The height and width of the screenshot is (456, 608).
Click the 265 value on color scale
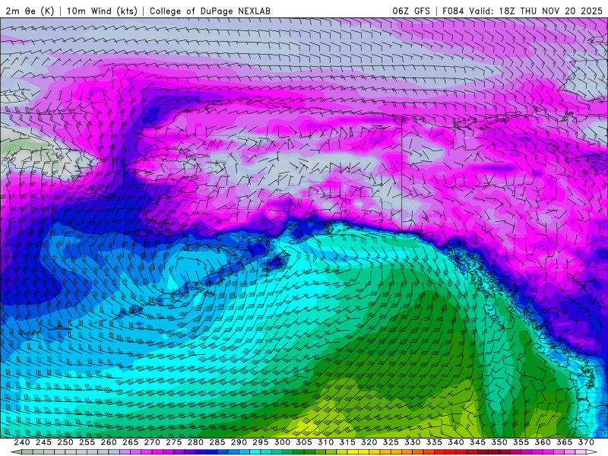pos(130,442)
